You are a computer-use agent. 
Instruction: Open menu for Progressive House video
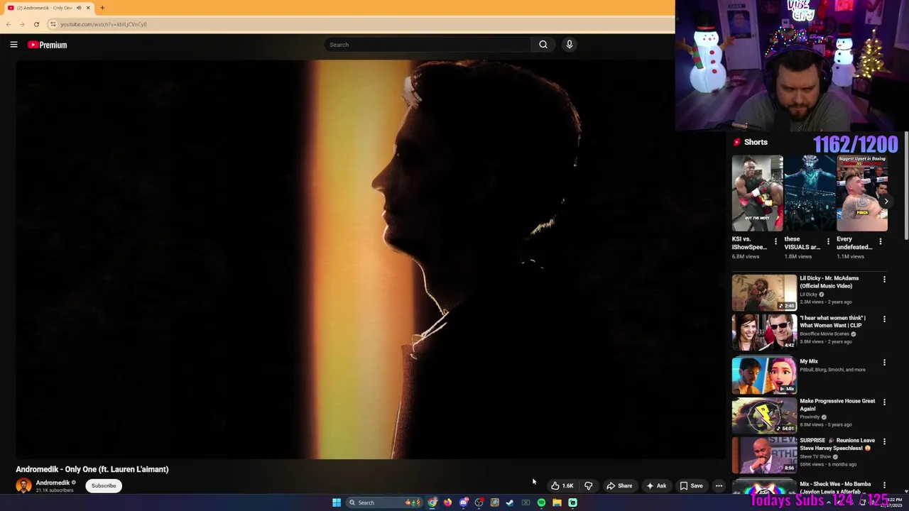coord(884,402)
